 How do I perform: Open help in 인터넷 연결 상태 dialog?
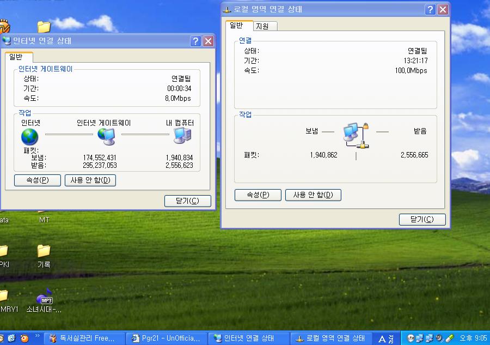(195, 41)
